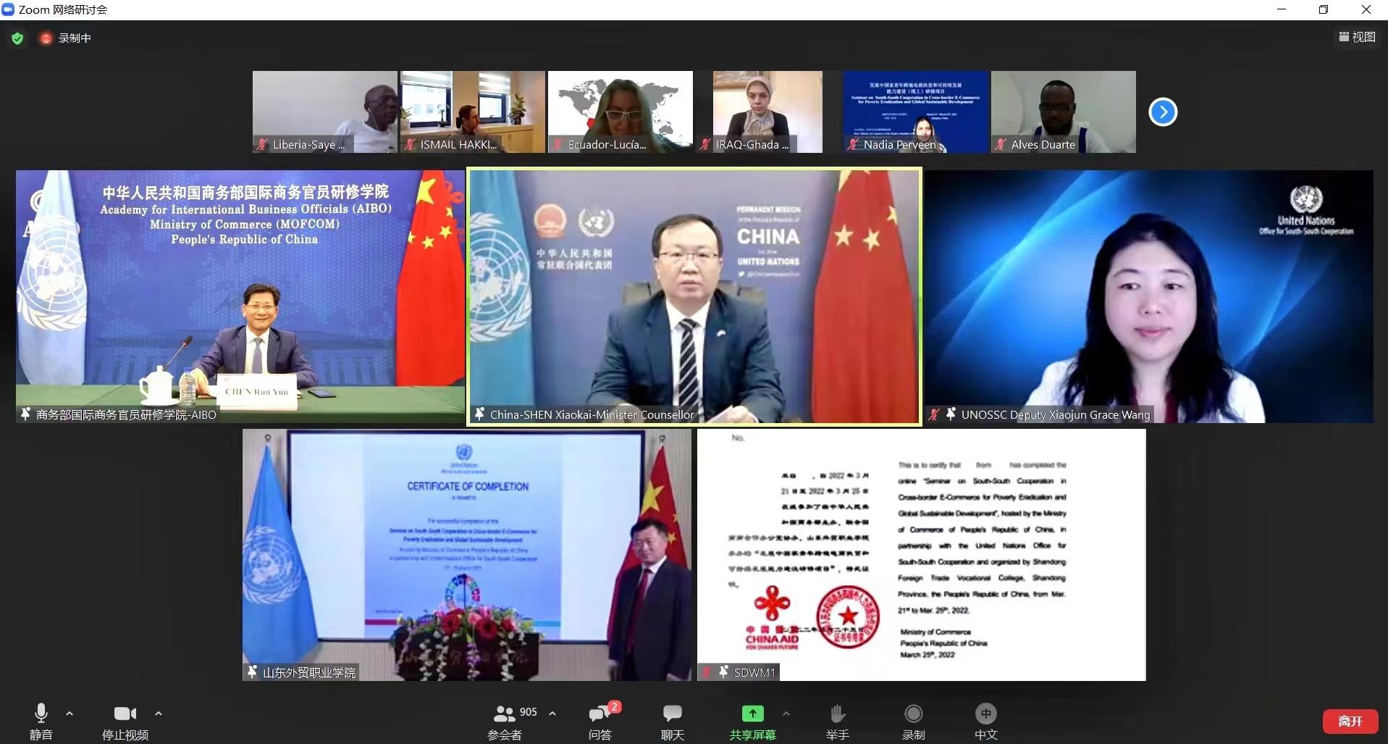This screenshot has height=744, width=1388.
Task: Open the 视图 view layout switcher
Action: pos(1357,37)
